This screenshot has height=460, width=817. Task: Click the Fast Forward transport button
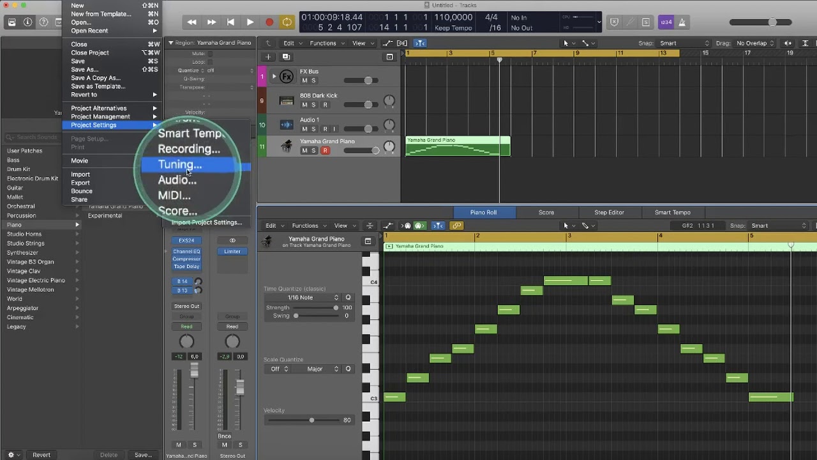pyautogui.click(x=211, y=22)
